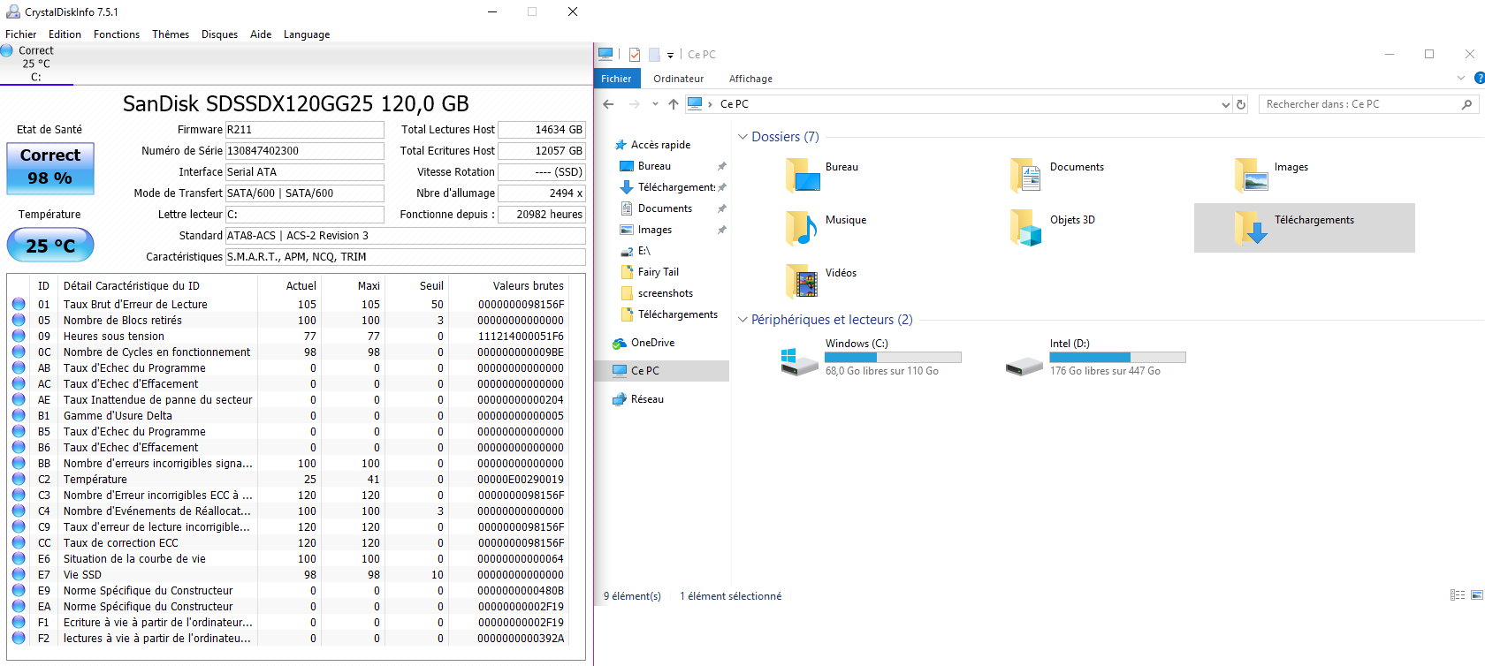Click the Fonctionne depuis value 20982 heures
This screenshot has width=1485, height=666.
point(541,215)
